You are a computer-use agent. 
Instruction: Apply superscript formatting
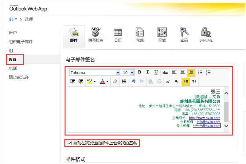coord(168,82)
